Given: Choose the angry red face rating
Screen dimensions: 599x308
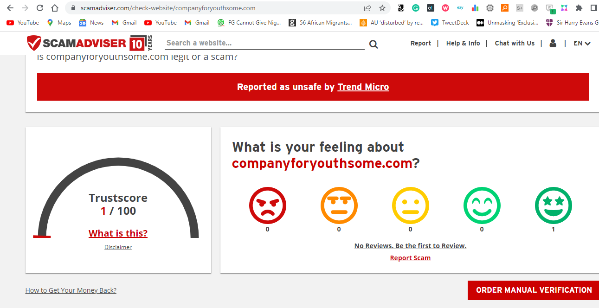Looking at the screenshot, I should 268,205.
